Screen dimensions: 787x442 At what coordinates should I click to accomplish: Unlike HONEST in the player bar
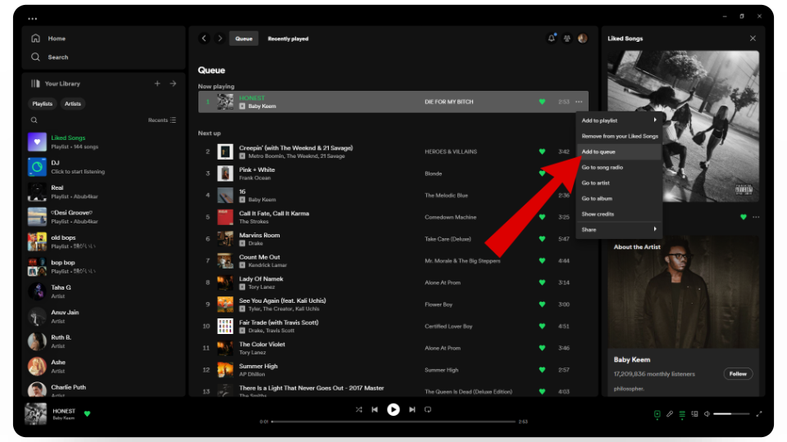pos(88,414)
